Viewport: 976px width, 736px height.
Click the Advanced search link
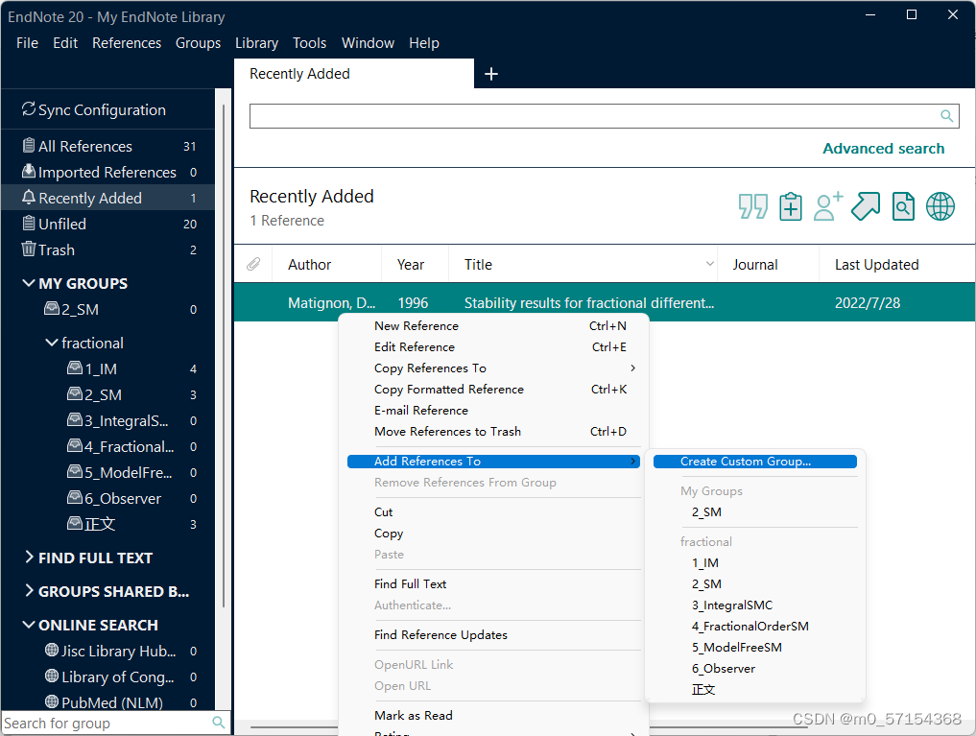(x=883, y=149)
